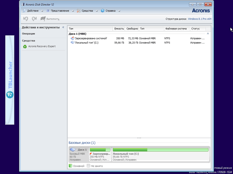
Task: Open the Представление menu
Action: click(60, 11)
